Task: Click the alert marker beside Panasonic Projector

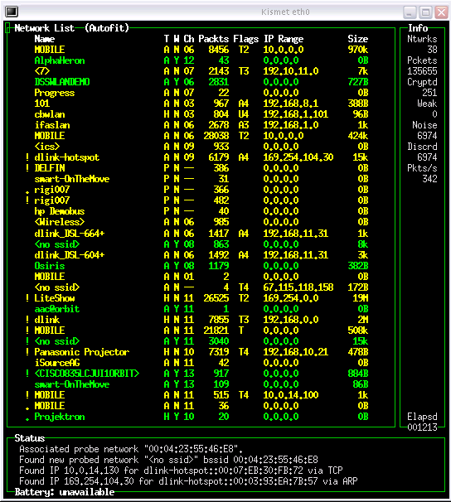Action: [27, 352]
